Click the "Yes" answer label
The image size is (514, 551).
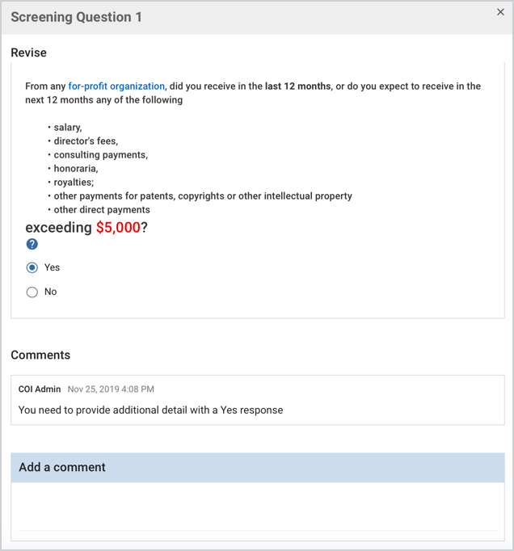[x=52, y=267]
